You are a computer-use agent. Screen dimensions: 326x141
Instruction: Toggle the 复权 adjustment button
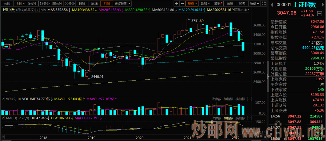point(191,4)
